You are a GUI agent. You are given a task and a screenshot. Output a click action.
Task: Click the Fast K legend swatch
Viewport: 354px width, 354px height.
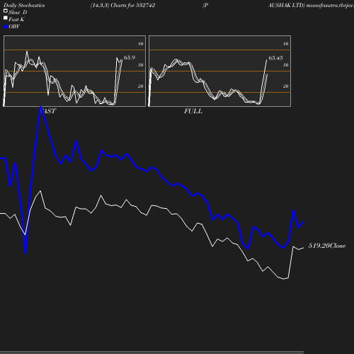coord(6,18)
